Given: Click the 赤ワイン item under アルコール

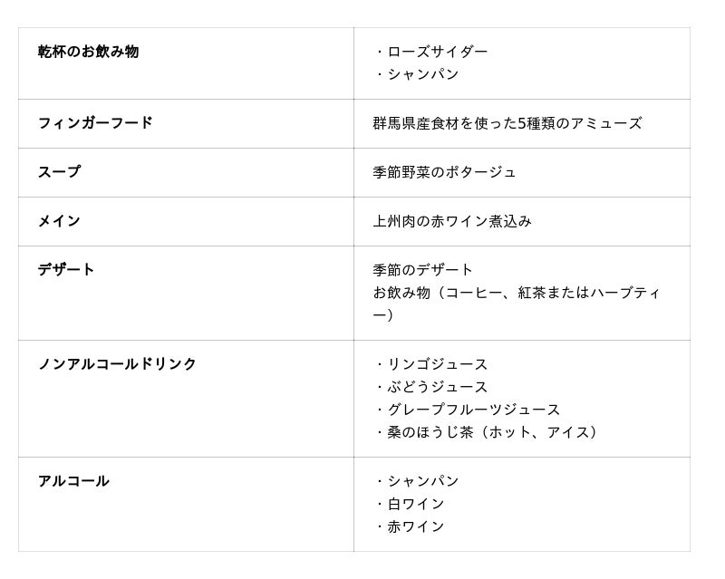Looking at the screenshot, I should click(x=415, y=526).
